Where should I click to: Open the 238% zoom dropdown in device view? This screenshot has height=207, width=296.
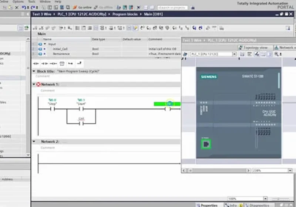(290, 170)
